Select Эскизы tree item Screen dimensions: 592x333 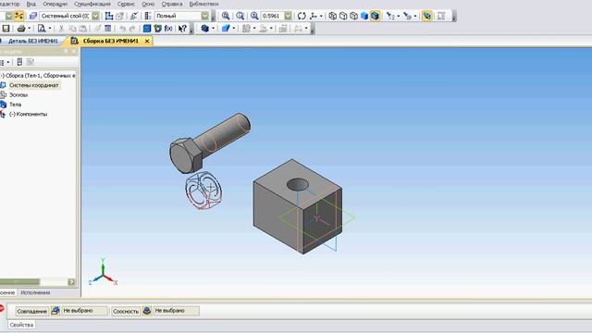coord(18,94)
